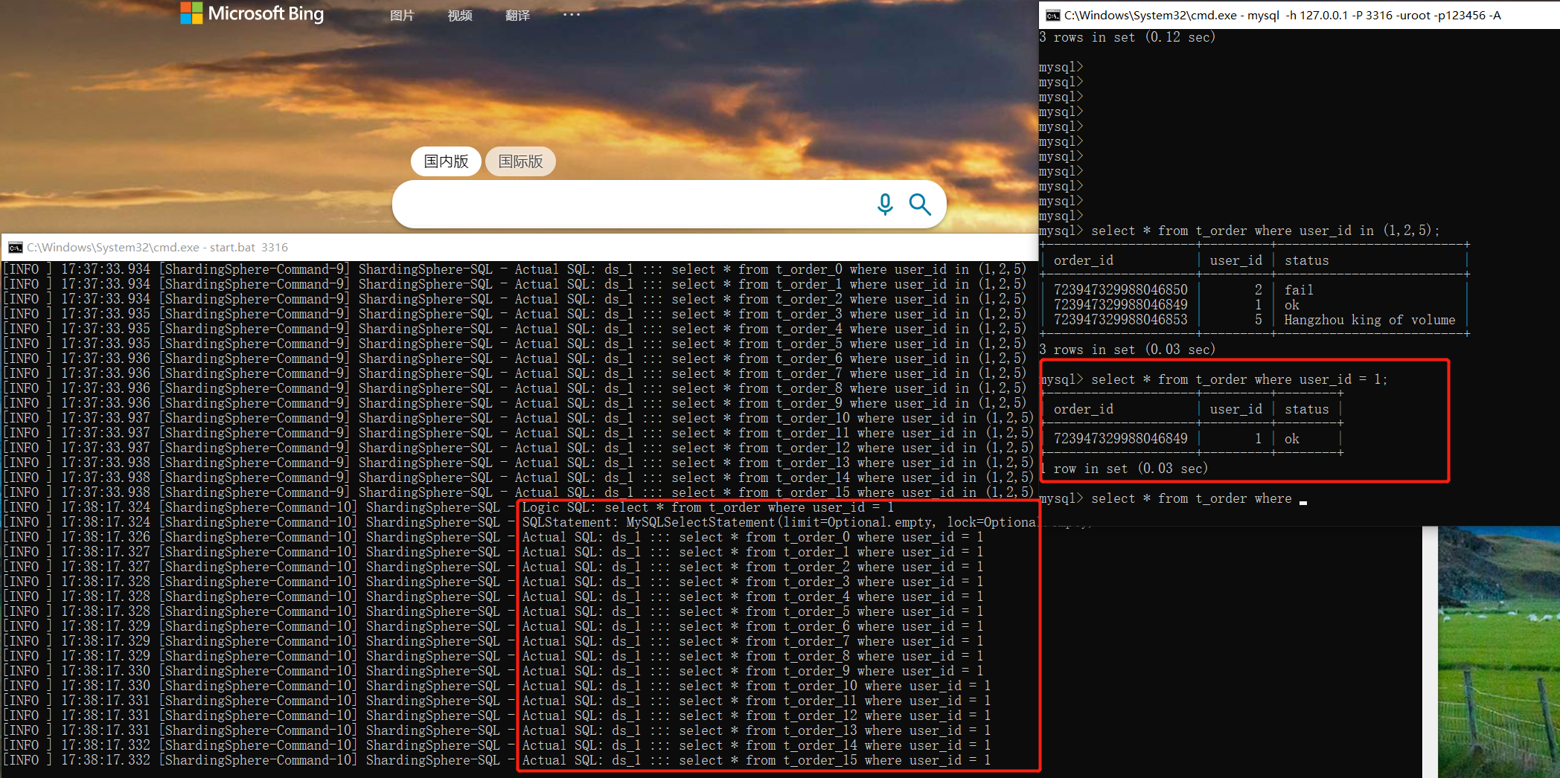This screenshot has width=1560, height=778.
Task: Open the 图片 navigation item
Action: click(402, 14)
